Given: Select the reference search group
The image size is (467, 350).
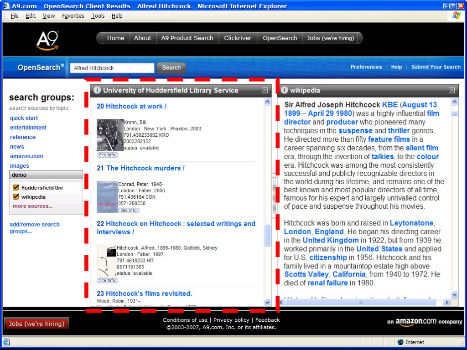Looking at the screenshot, I should 23,137.
